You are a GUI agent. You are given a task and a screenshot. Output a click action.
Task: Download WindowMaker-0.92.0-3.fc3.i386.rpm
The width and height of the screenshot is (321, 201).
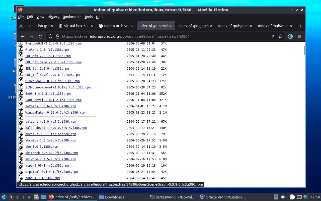coord(55,113)
